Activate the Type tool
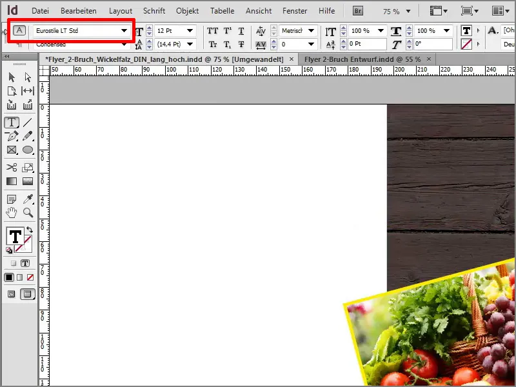 coord(12,122)
